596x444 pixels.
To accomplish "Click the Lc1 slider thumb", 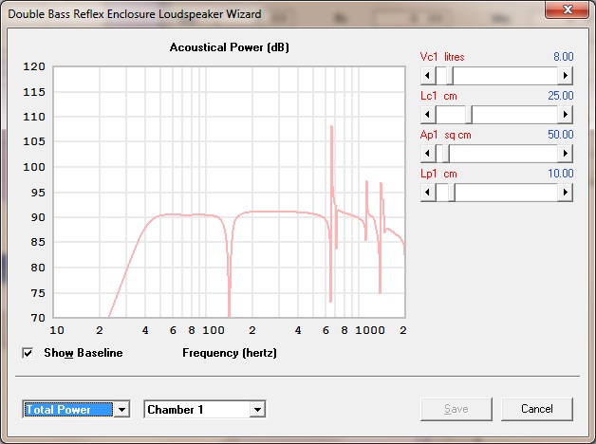I will click(469, 115).
